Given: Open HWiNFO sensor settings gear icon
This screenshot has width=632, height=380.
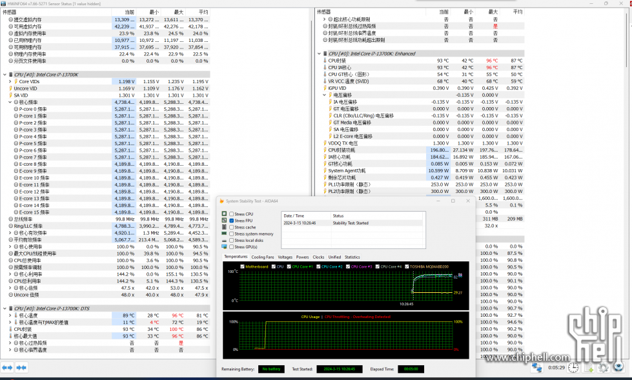Looking at the screenshot, I should click(x=604, y=368).
